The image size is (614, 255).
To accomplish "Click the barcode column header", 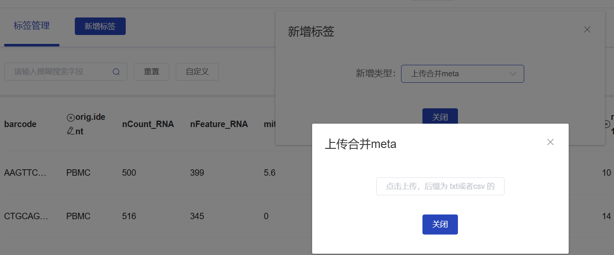I will pyautogui.click(x=20, y=124).
